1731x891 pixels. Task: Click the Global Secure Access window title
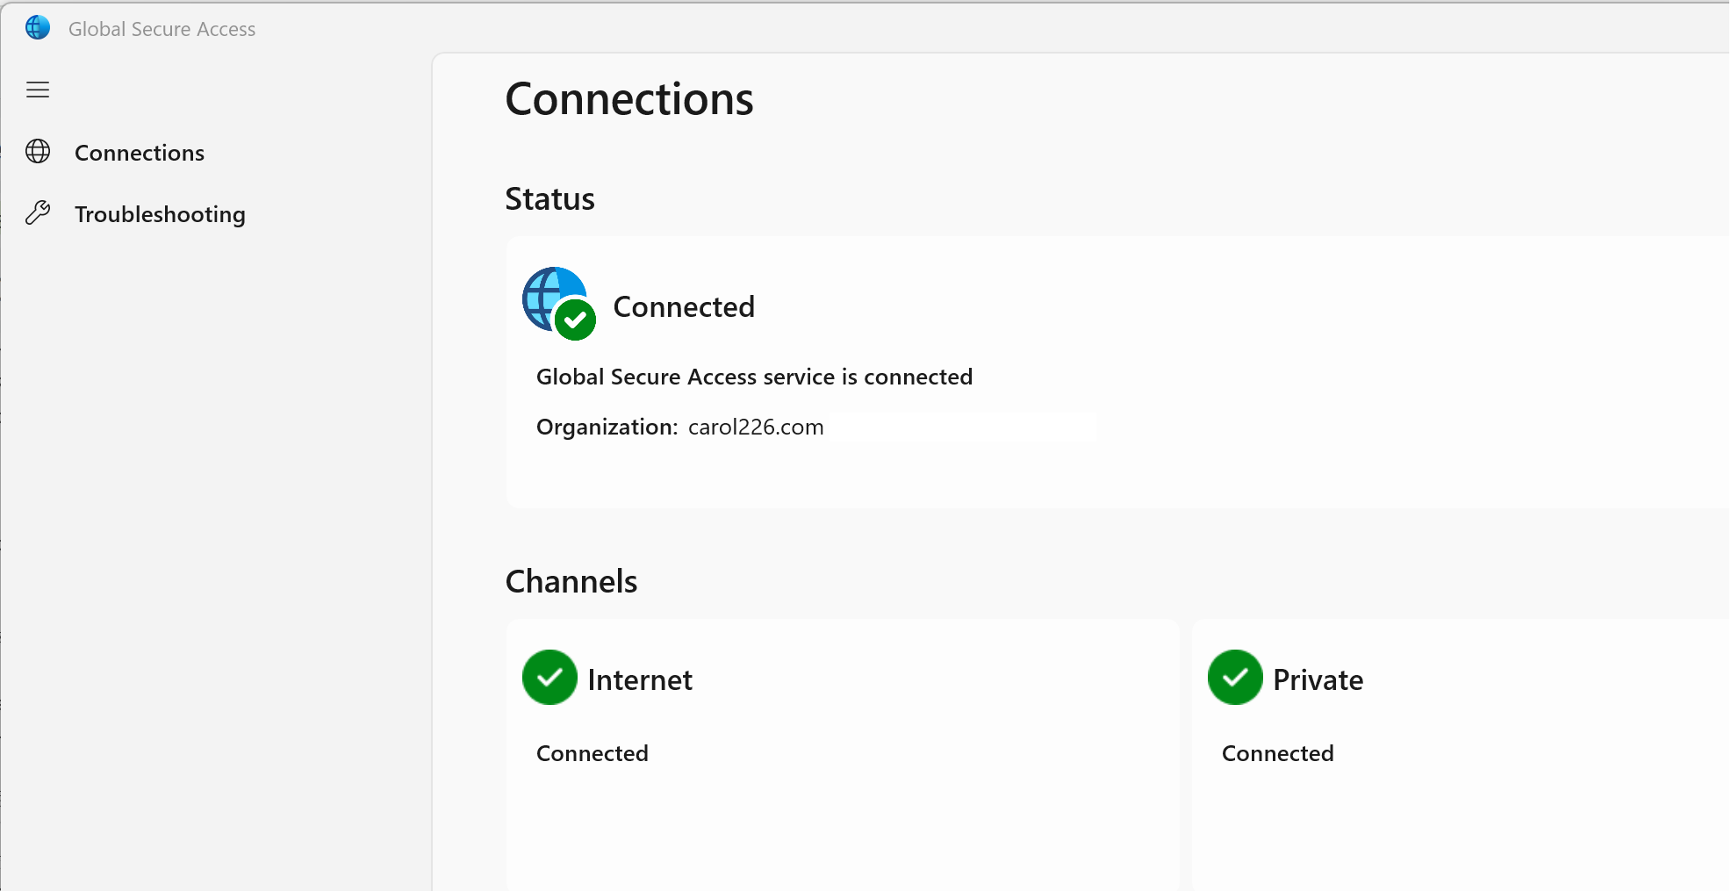(162, 29)
